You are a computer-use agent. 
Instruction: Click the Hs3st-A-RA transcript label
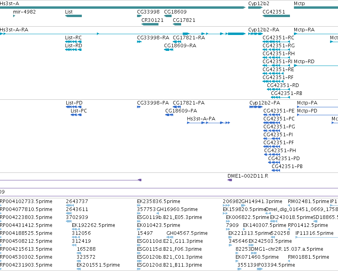(x=14, y=29)
